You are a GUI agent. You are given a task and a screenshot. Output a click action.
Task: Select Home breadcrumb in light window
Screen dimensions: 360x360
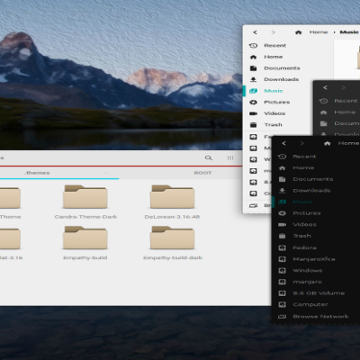tap(319, 32)
